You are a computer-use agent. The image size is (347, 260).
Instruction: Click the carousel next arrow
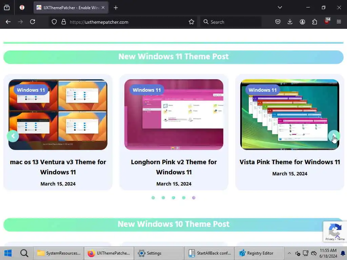(x=334, y=136)
